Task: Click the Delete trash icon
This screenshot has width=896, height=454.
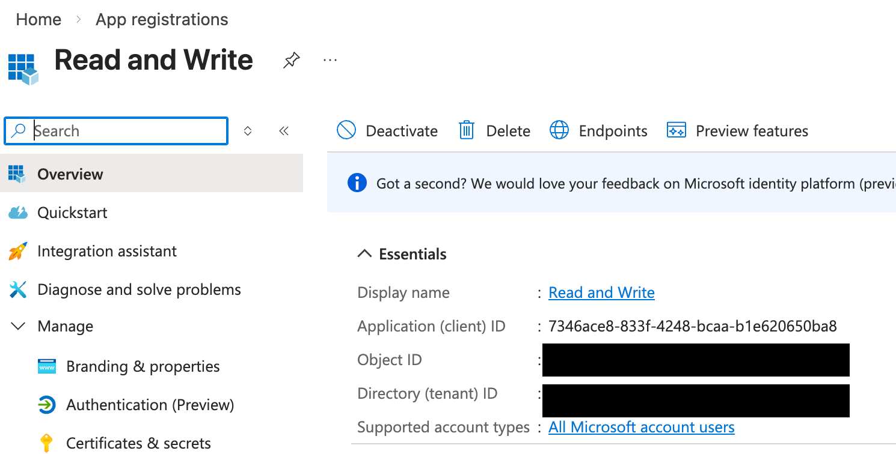Action: click(x=467, y=130)
